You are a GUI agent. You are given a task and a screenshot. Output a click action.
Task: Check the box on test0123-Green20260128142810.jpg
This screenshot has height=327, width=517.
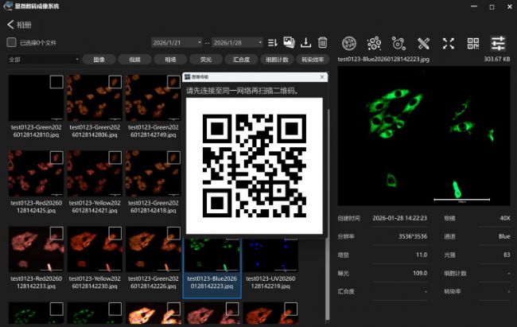56,81
